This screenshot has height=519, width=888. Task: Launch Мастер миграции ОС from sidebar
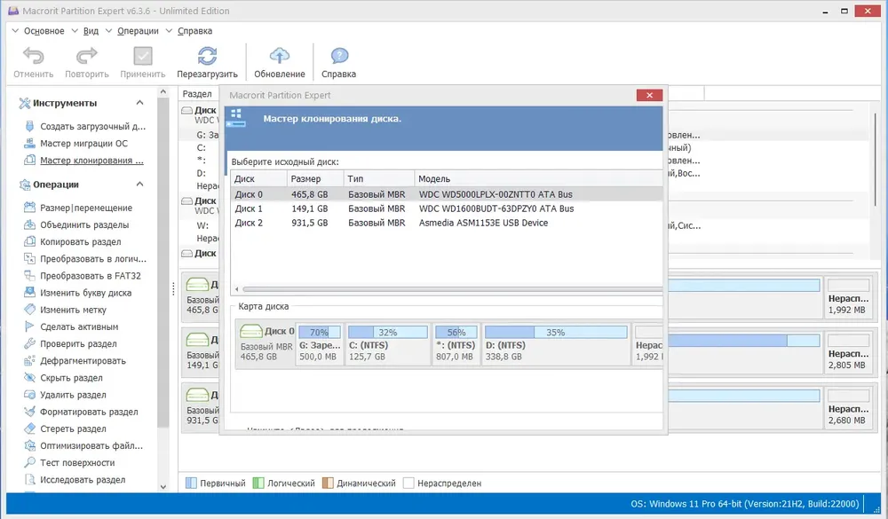(83, 143)
